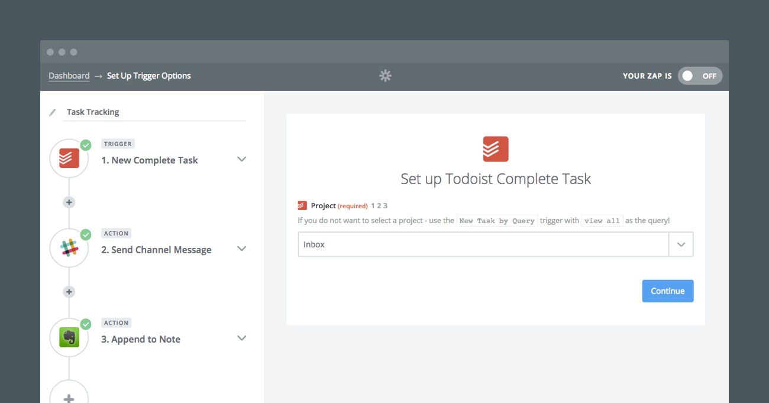Click the ACTION badge above Send Channel Message
Screen dimensions: 769x403
click(116, 233)
